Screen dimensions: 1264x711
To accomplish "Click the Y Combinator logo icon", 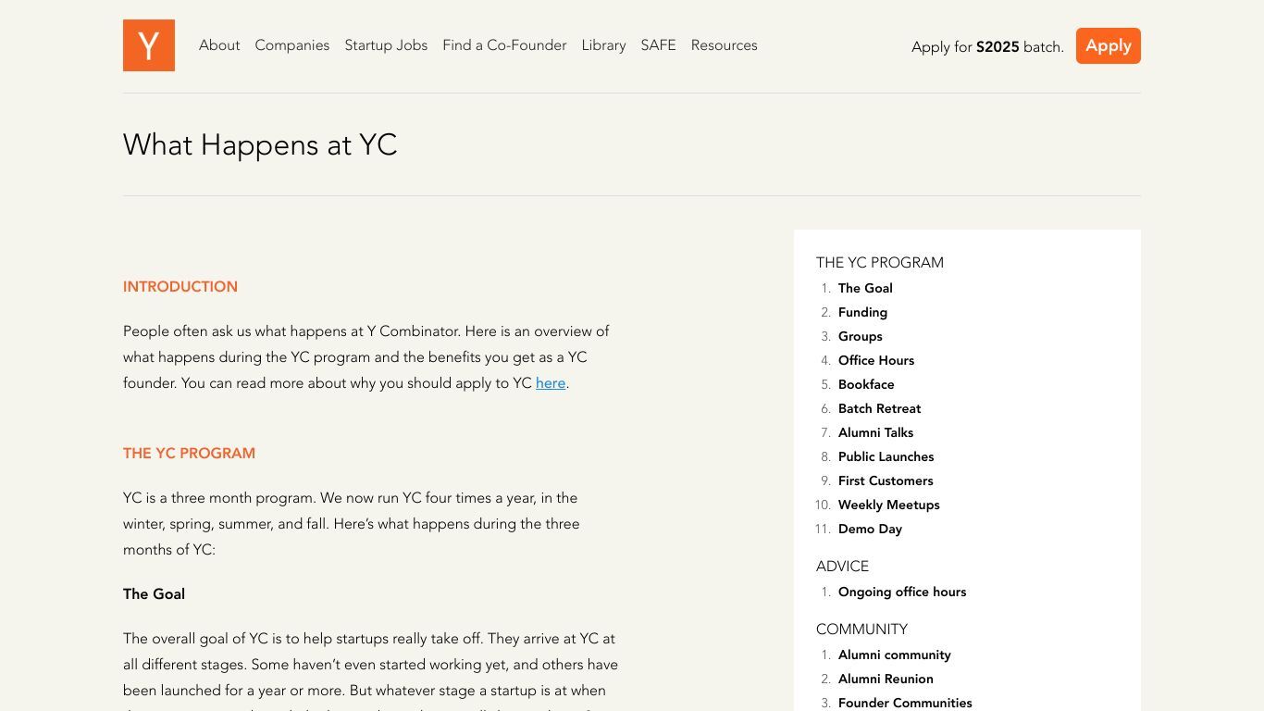I will (149, 45).
